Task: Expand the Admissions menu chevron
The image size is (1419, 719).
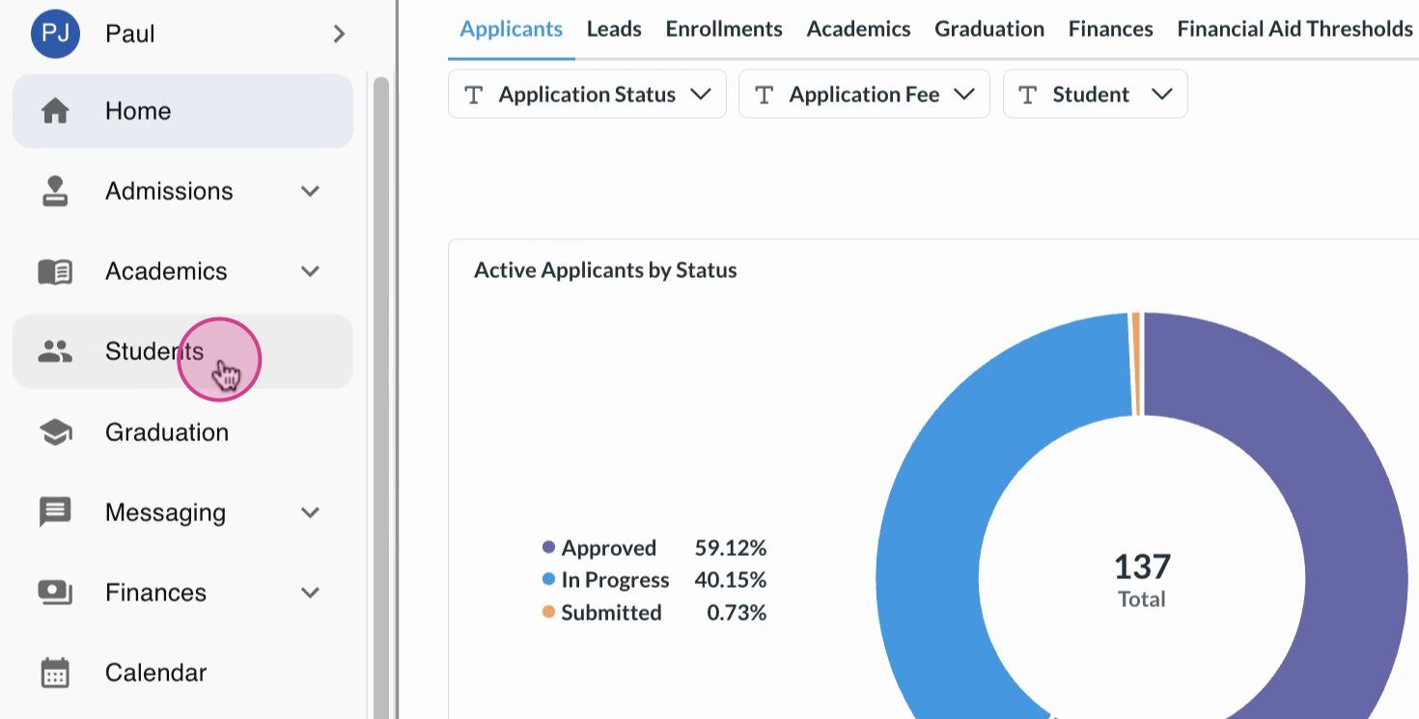Action: (x=310, y=191)
